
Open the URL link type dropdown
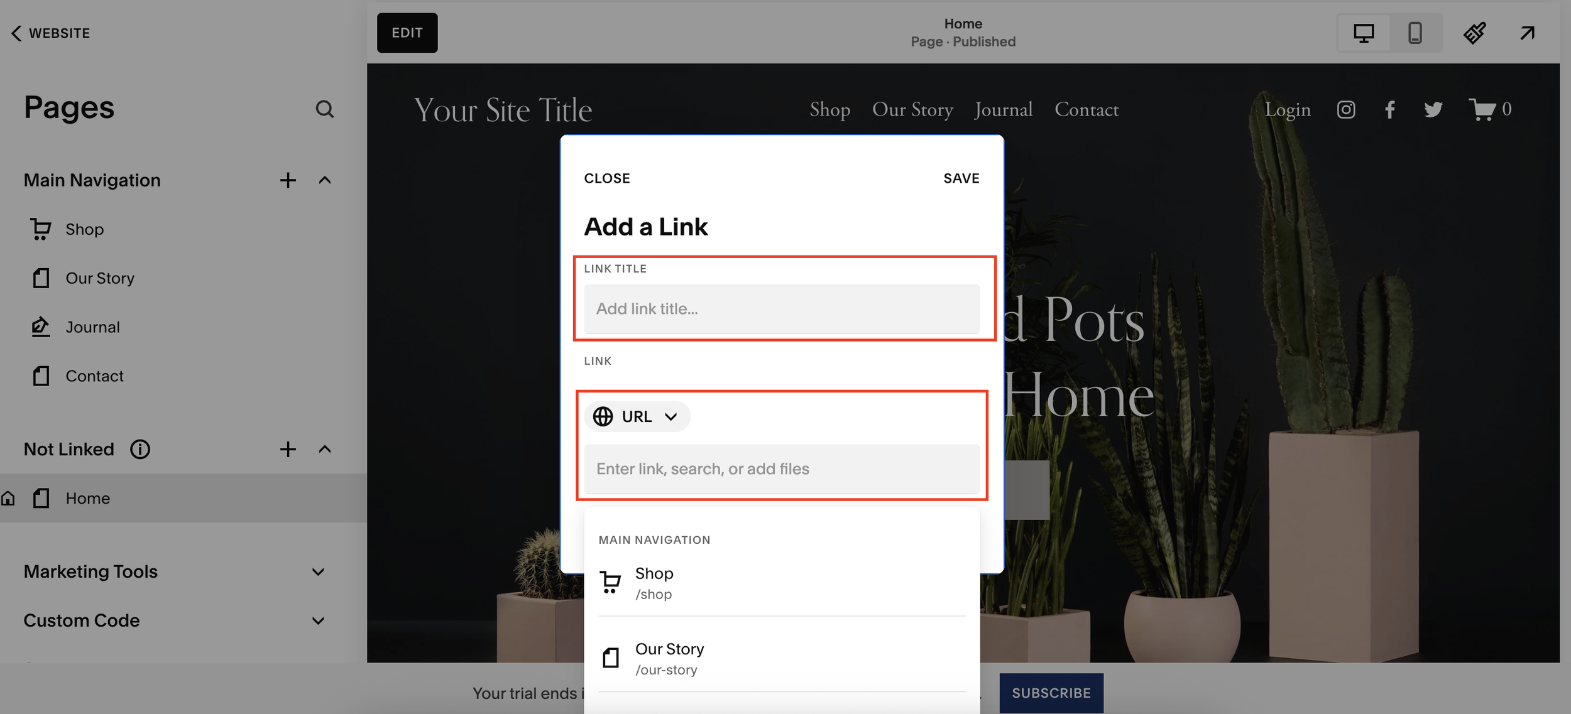click(x=637, y=416)
